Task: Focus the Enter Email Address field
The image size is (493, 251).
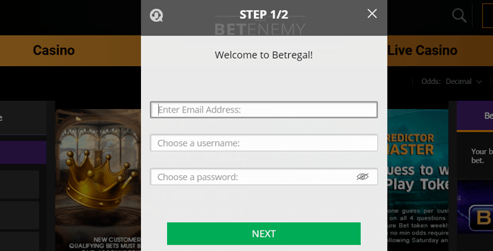Action: tap(264, 110)
